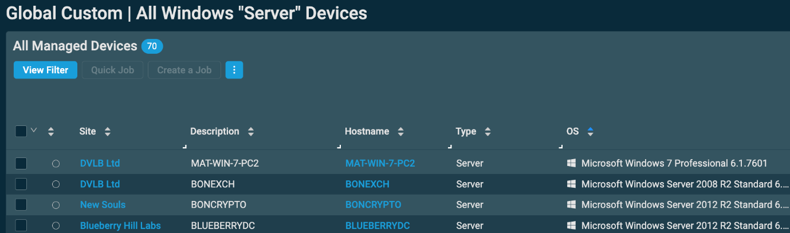Screen dimensions: 790x233
Task: Click the status column sort arrows
Action: point(51,132)
